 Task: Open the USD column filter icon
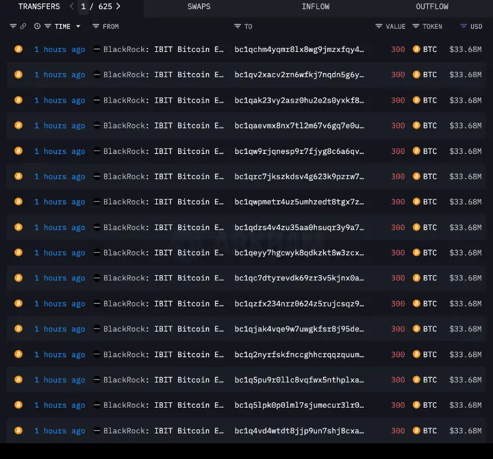click(464, 26)
